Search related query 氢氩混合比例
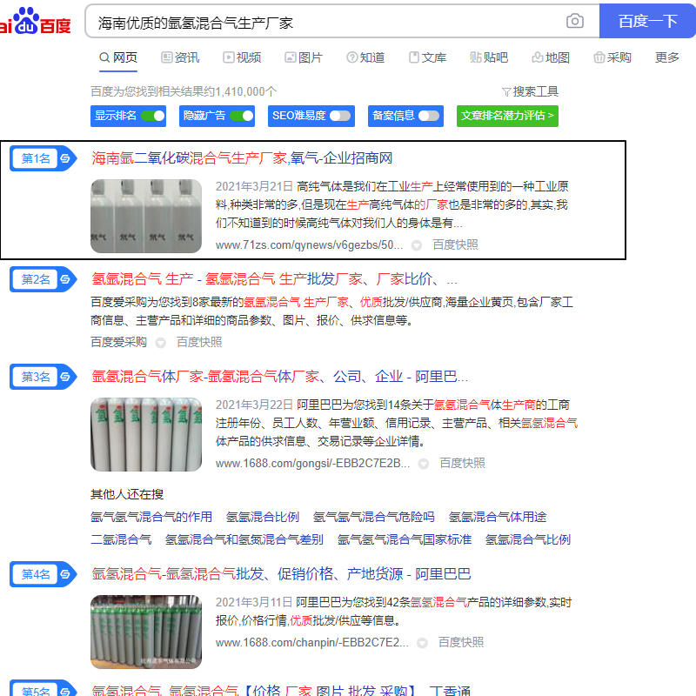 point(263,517)
